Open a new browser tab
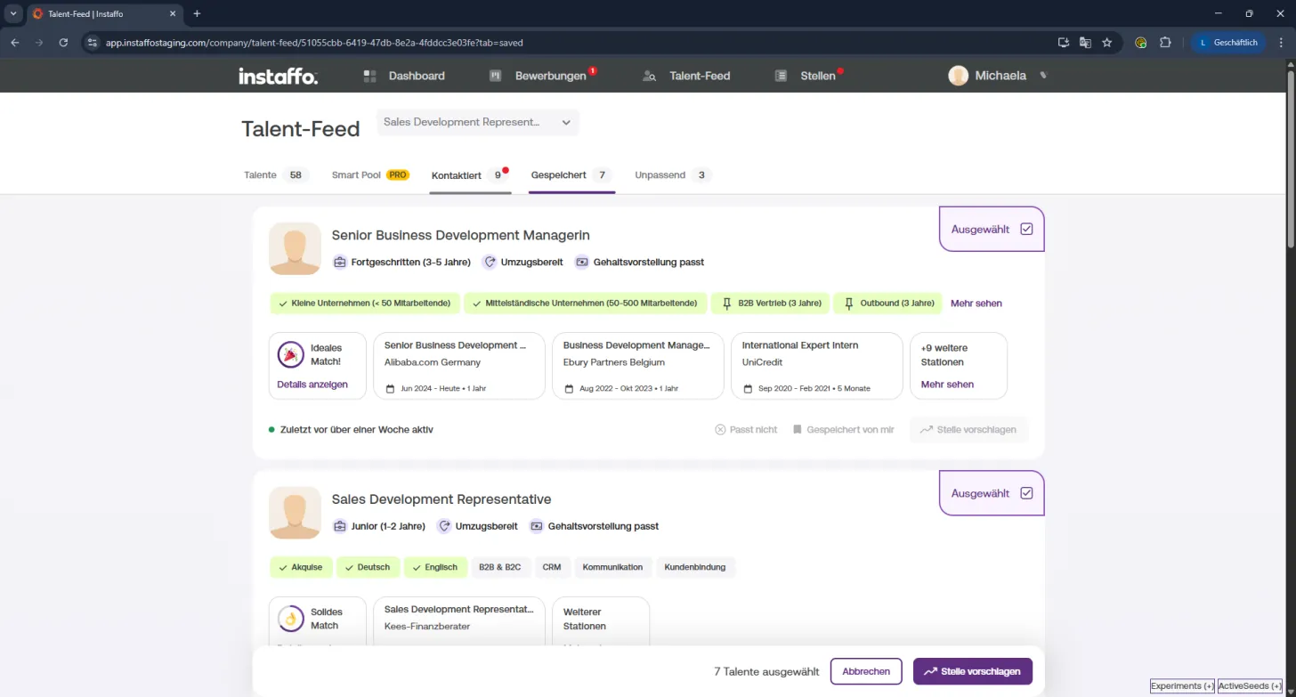The image size is (1296, 697). coord(197,13)
